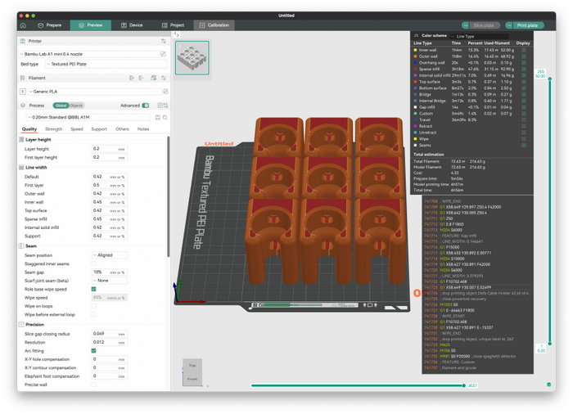Open the Seam position dropdown
The image size is (573, 414).
(110, 255)
